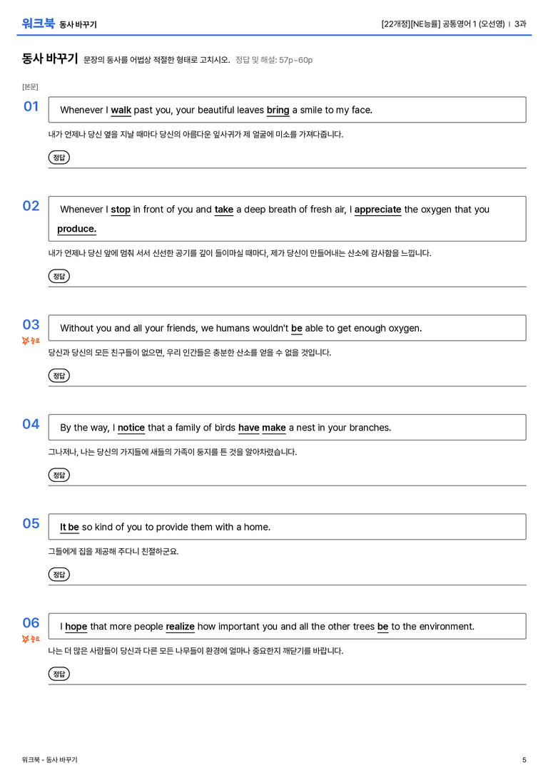Click the 정답 badge under question 06

[x=59, y=674]
